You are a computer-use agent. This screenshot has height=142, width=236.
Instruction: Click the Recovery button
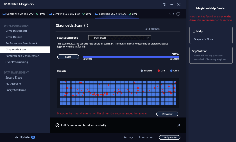(167, 114)
